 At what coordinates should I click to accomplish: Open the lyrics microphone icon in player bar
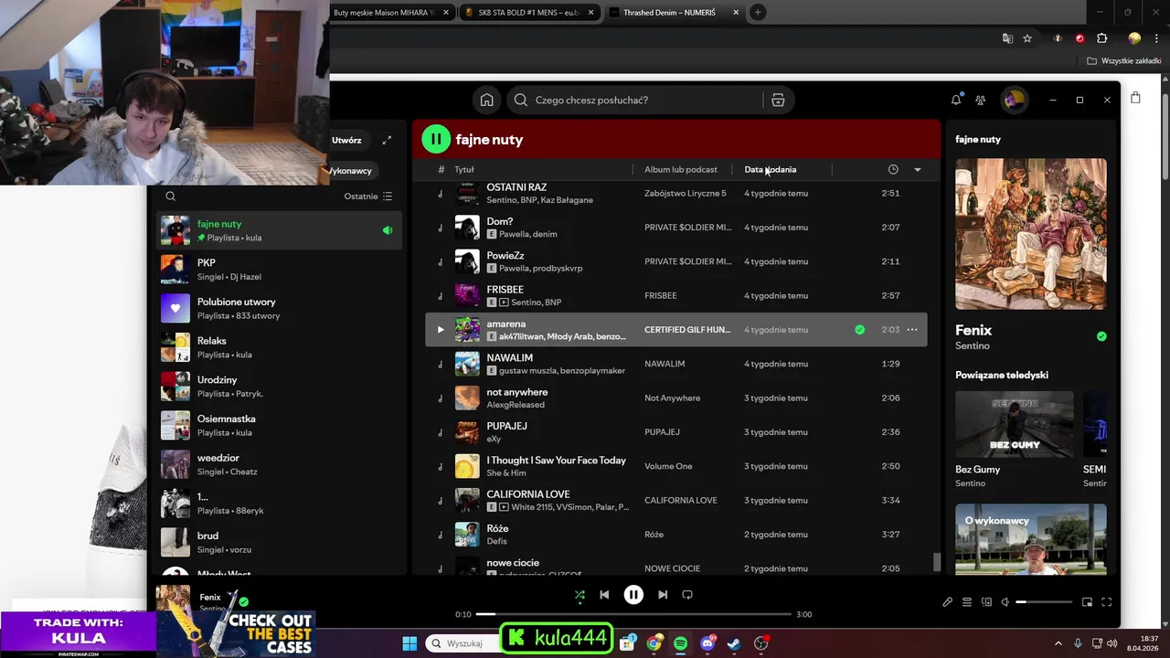click(x=948, y=602)
